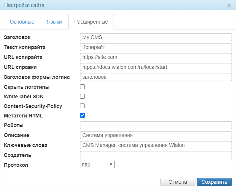This screenshot has width=236, height=190.
Task: Click the Заголовок формы логина field
Action: 156,77
